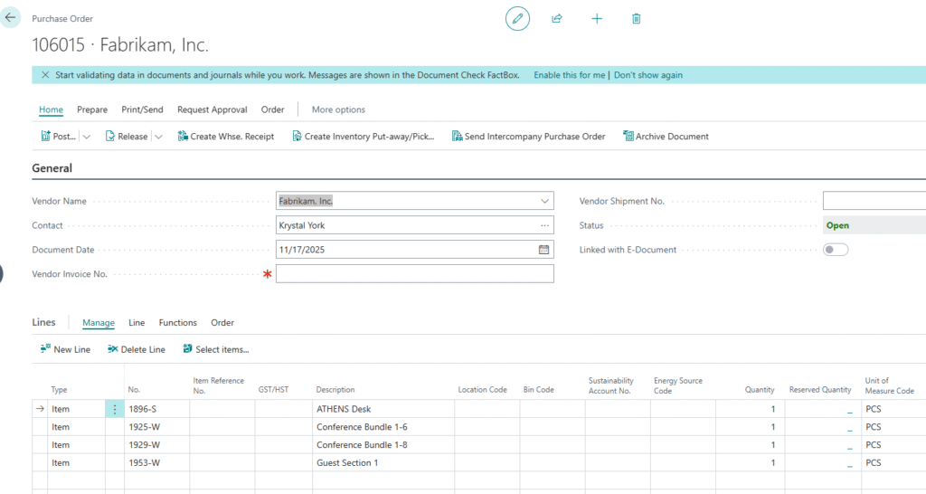Expand the Vendor Name dropdown

coord(544,201)
